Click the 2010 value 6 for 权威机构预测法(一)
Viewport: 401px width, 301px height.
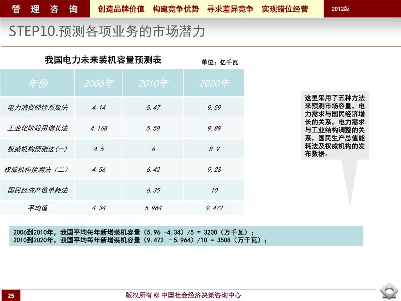click(x=153, y=149)
